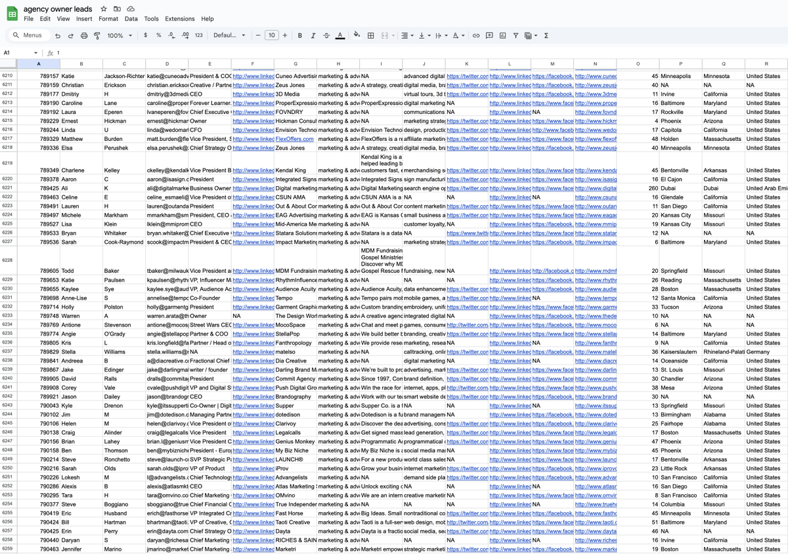Screen dimensions: 788x554
Task: Open the Format menu
Action: point(108,19)
